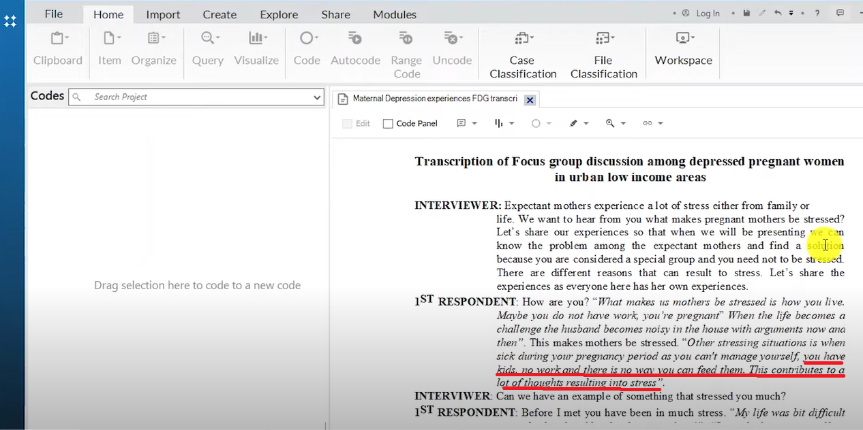Screen dimensions: 863x430
Task: Open File Classification in ribbon
Action: [x=604, y=54]
